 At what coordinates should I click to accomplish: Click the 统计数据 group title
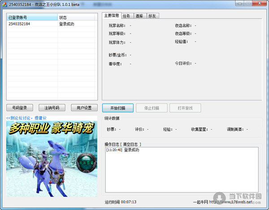pos(112,118)
